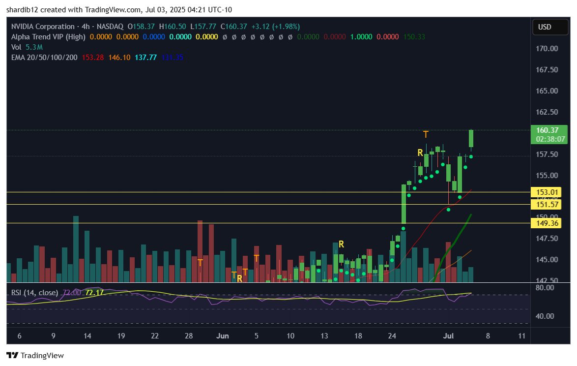Select the Vol indicator legend

point(16,47)
